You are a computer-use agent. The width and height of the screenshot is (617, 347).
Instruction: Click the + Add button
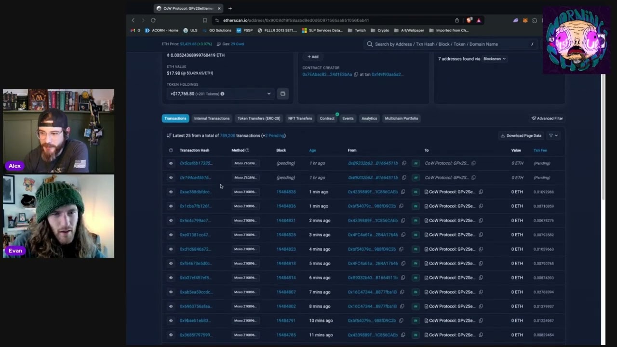click(313, 56)
